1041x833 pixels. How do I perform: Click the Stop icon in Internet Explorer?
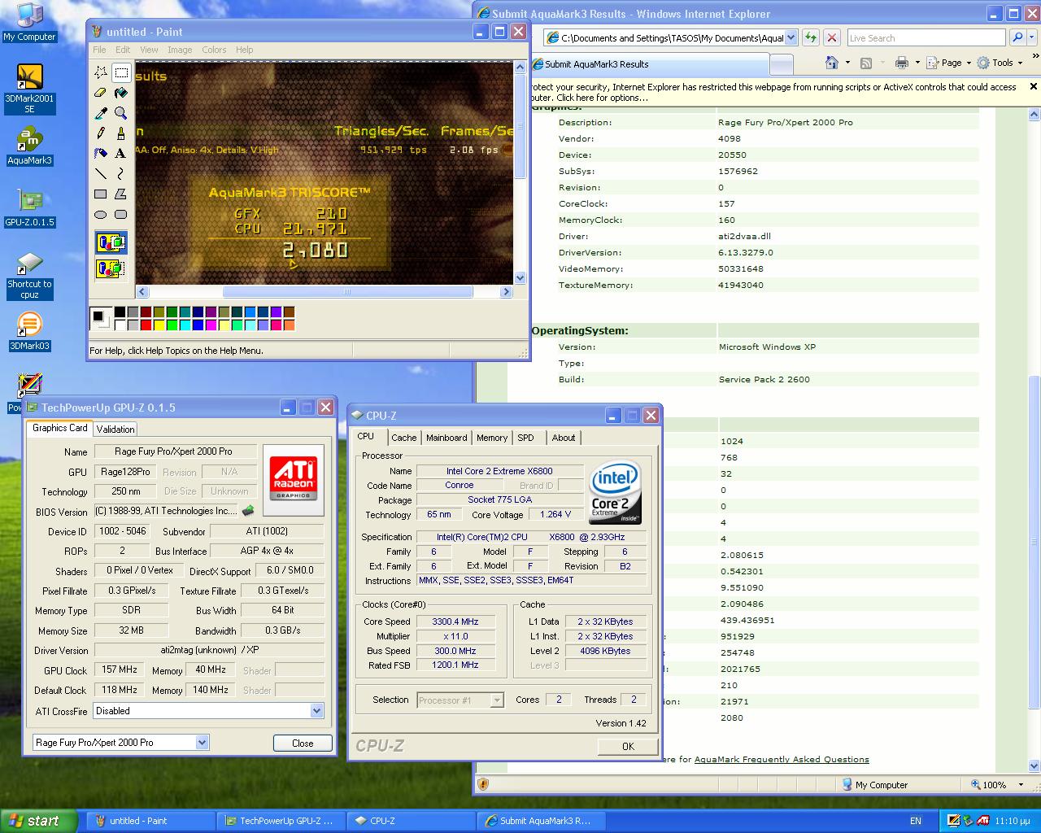(831, 37)
